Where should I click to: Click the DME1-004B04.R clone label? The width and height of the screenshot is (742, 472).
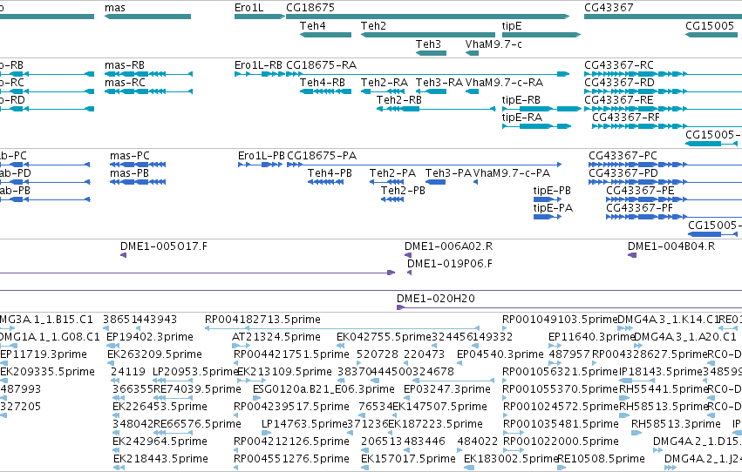671,246
